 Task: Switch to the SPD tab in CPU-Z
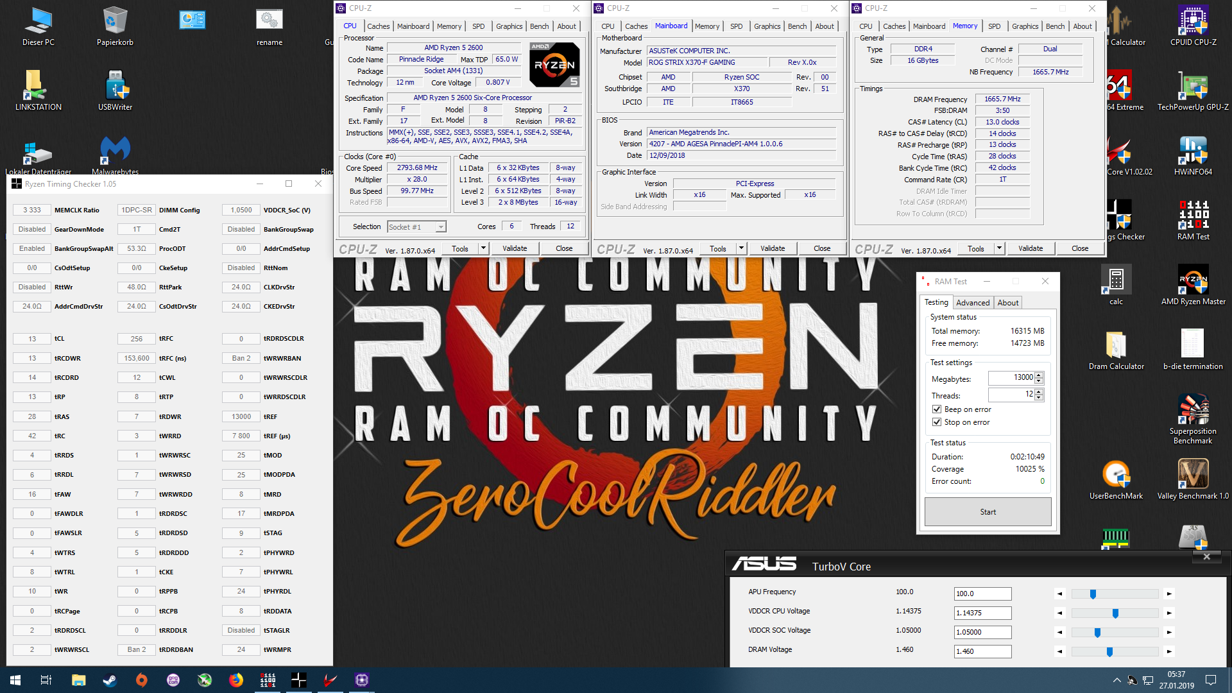pos(478,26)
